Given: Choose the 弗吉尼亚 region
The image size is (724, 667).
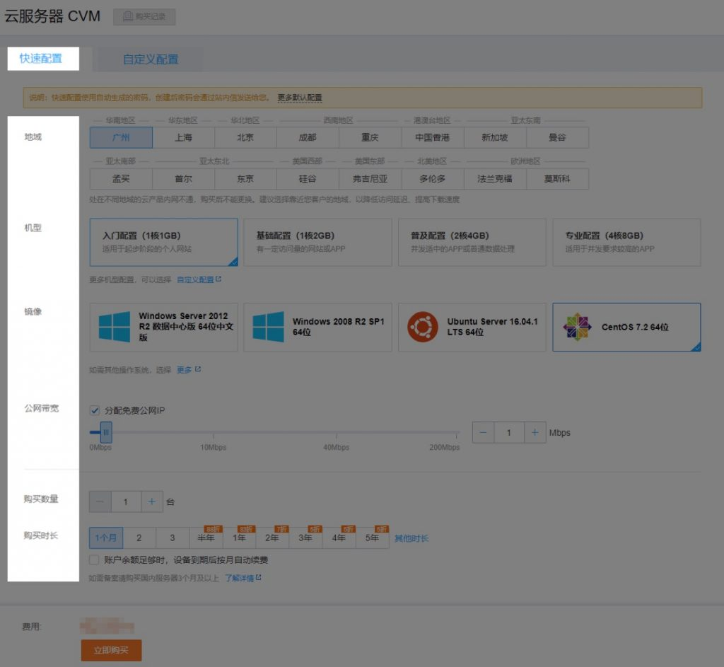Looking at the screenshot, I should 370,179.
